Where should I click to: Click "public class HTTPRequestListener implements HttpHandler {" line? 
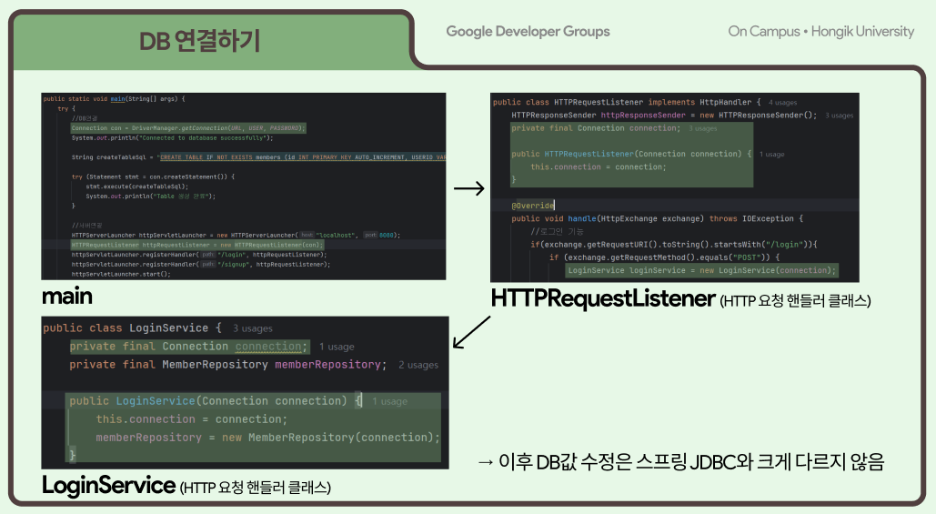[x=627, y=102]
